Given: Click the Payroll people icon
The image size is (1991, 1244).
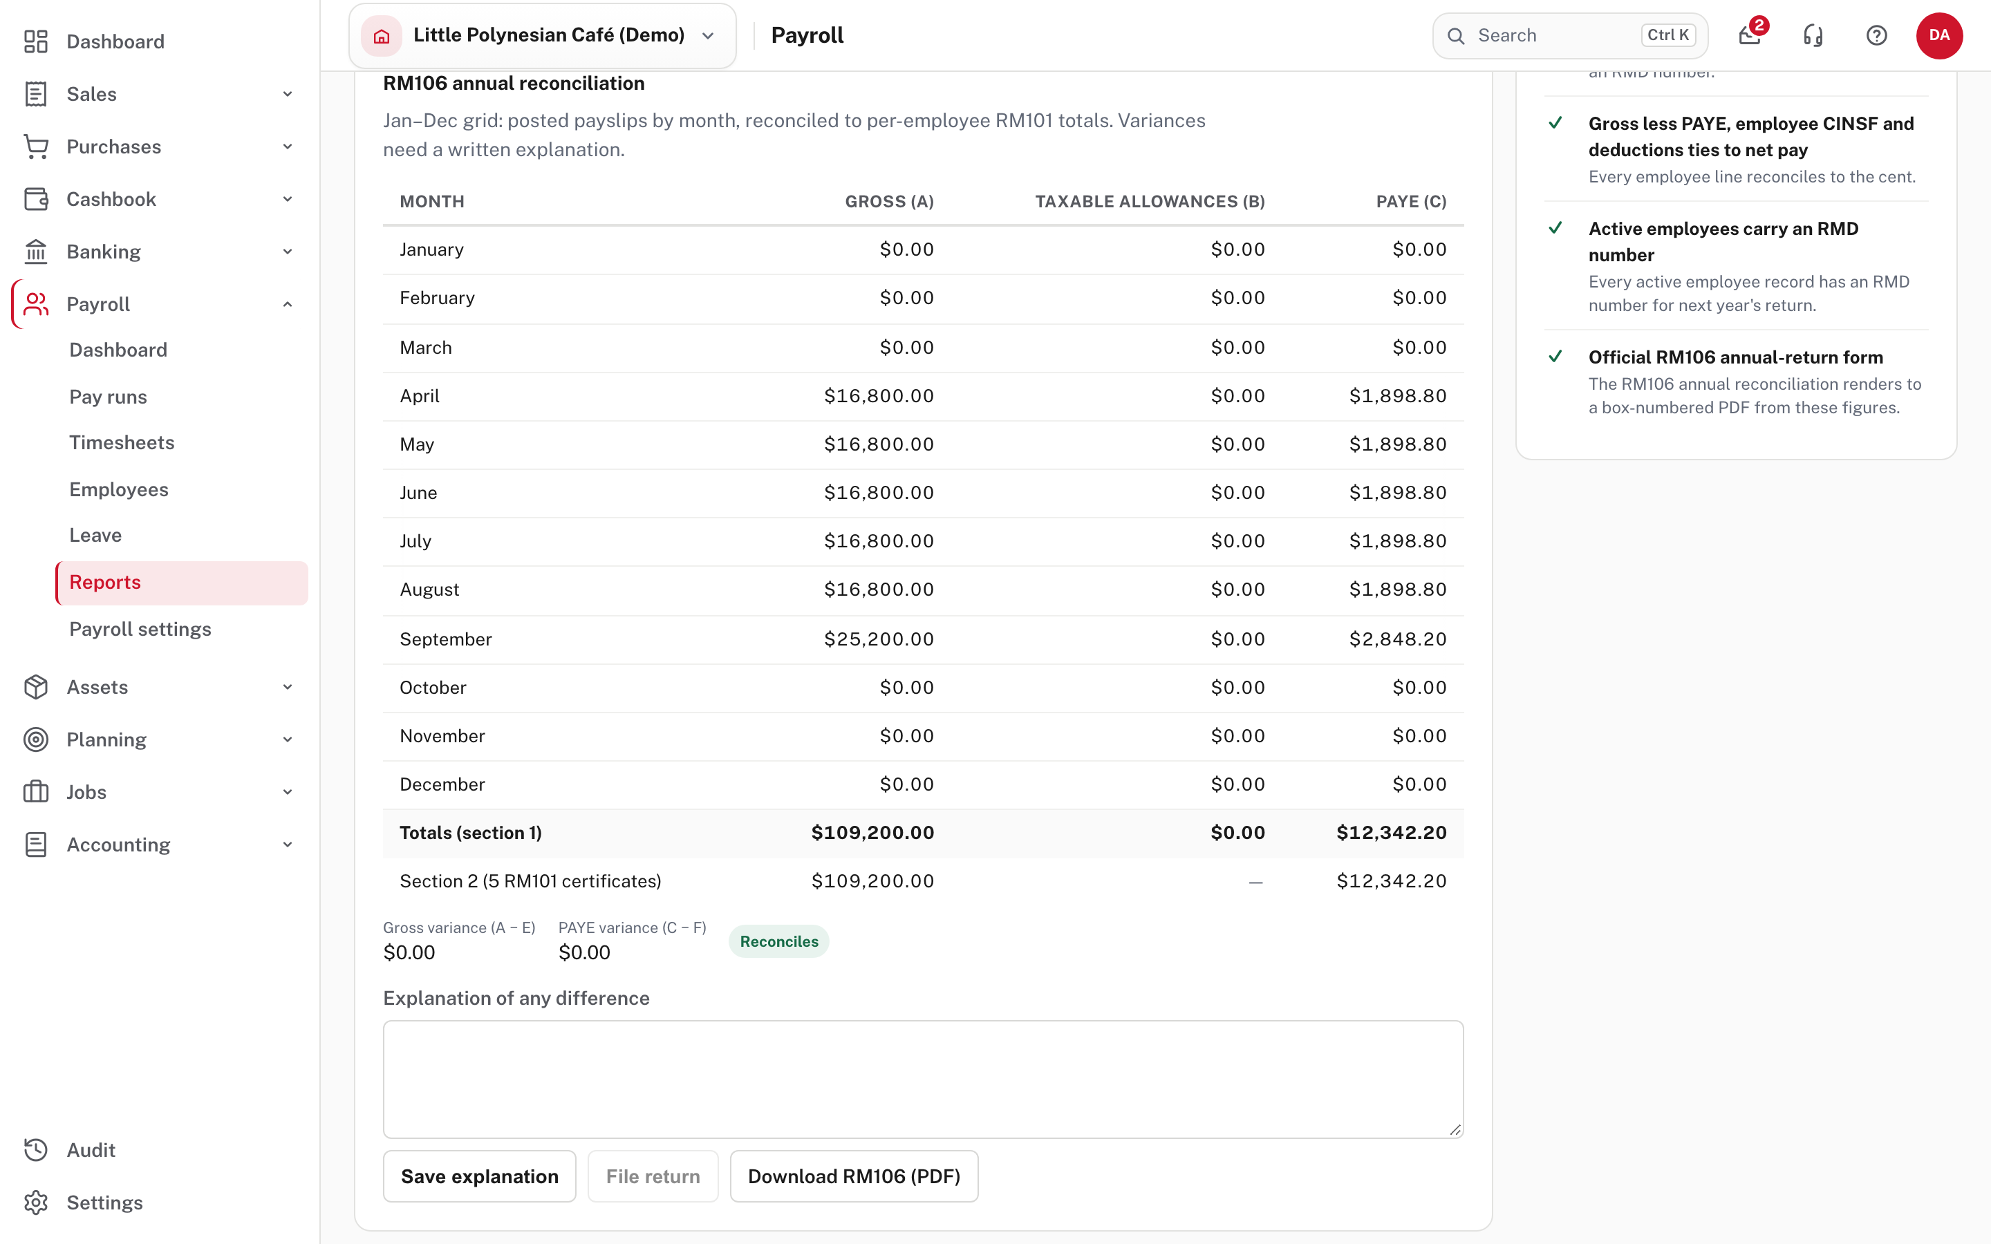Looking at the screenshot, I should pos(35,304).
